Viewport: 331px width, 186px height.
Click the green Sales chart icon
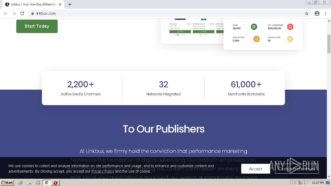tap(254, 27)
